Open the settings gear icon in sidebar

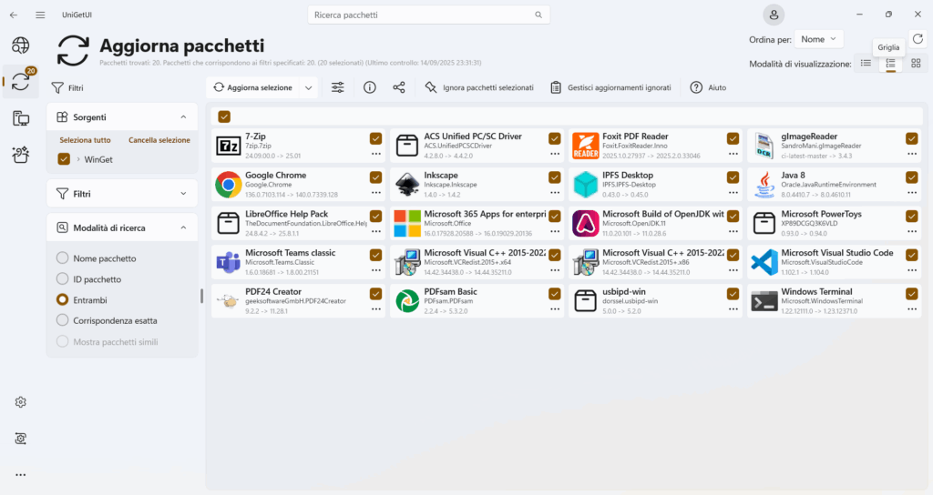pyautogui.click(x=21, y=402)
